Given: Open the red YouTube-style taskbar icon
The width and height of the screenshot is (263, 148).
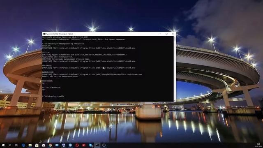Looking at the screenshot, I should [x=84, y=145].
